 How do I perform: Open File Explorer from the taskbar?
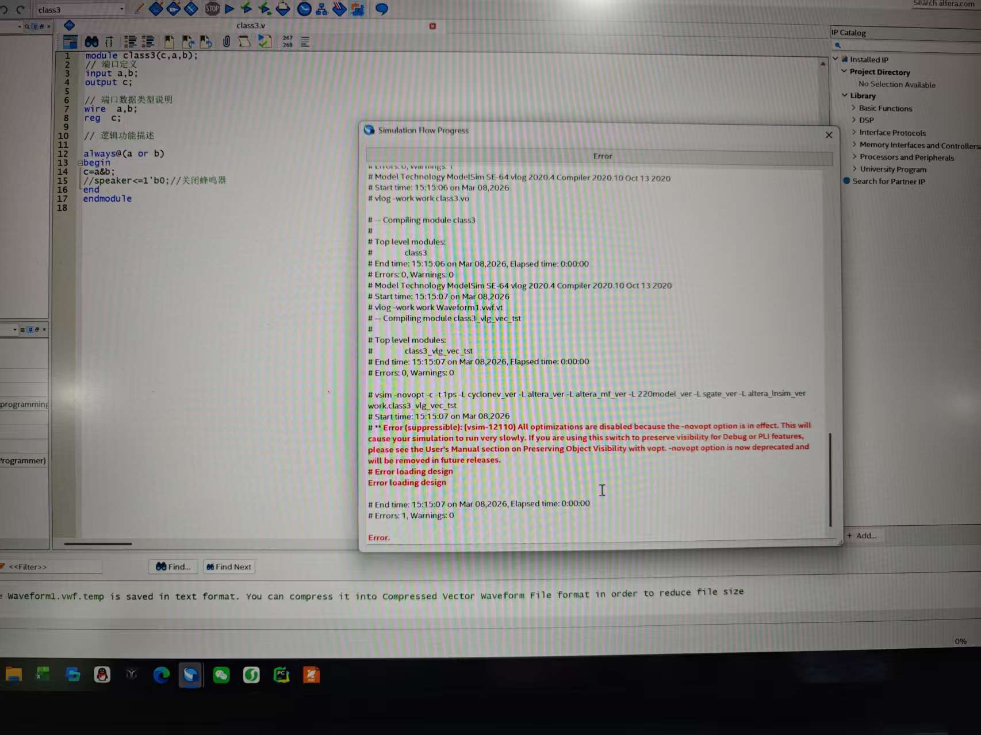[13, 674]
